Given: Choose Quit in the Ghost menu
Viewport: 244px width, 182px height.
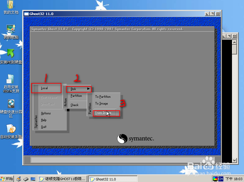Looking at the screenshot, I should [43, 127].
